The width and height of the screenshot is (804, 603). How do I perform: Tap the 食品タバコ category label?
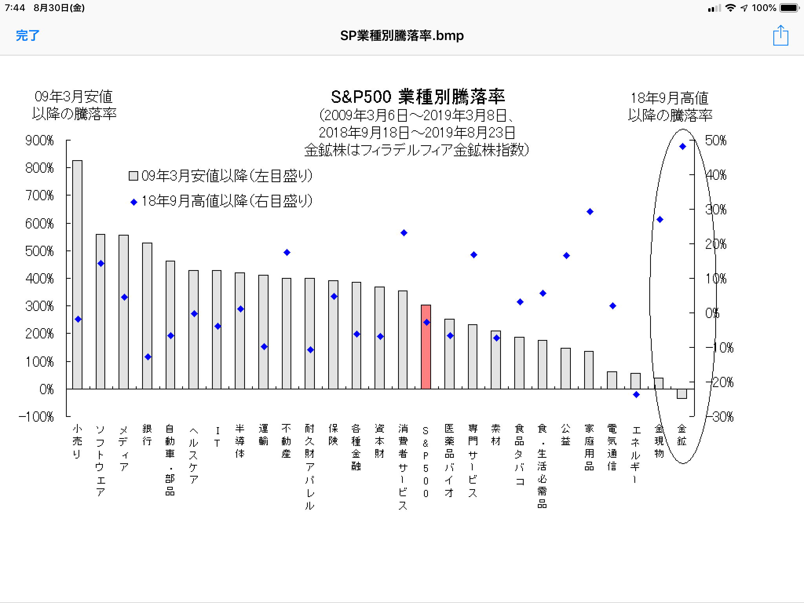[x=519, y=455]
